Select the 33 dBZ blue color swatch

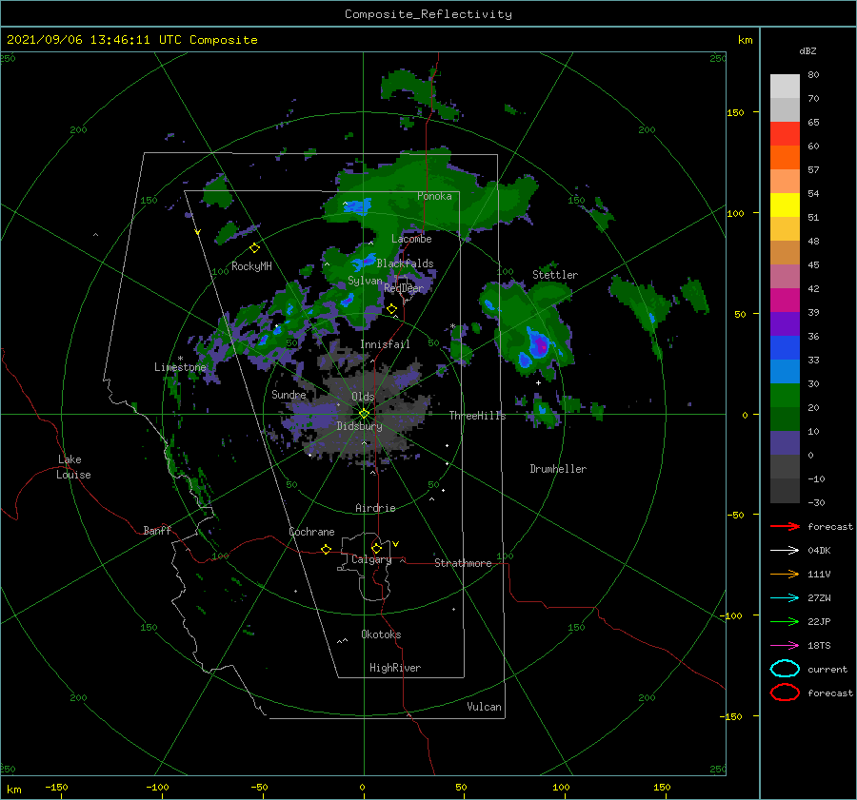pos(785,347)
